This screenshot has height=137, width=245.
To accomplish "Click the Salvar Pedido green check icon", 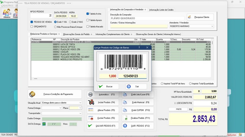I will [x=90, y=126].
